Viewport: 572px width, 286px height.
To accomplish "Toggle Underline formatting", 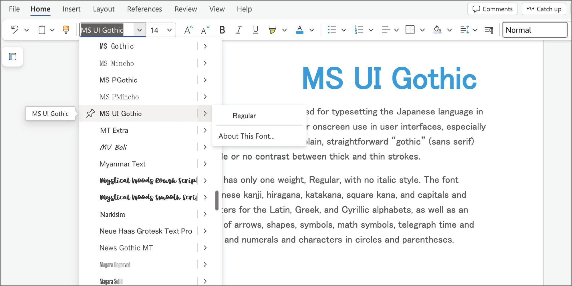I will 256,30.
